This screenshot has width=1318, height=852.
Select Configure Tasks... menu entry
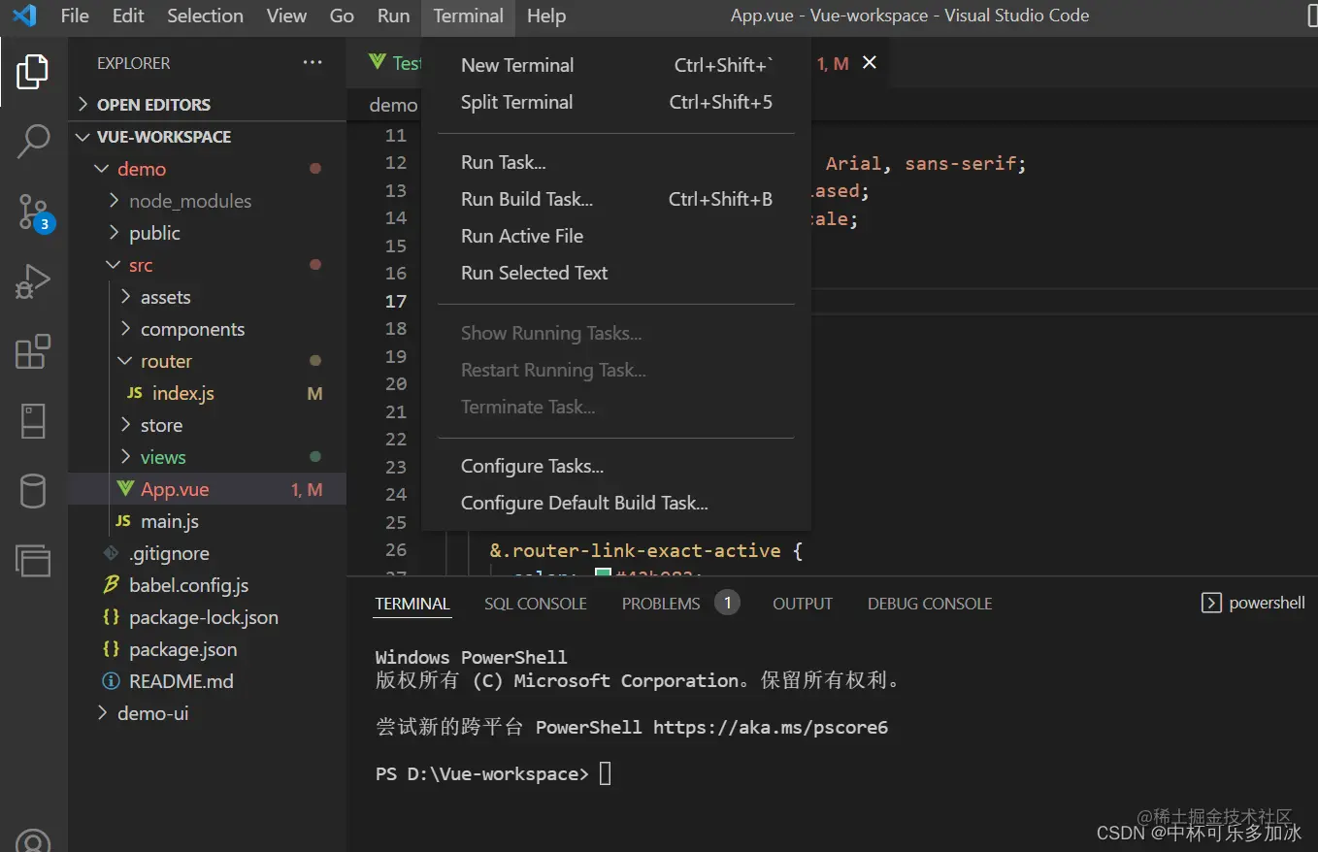616,466
